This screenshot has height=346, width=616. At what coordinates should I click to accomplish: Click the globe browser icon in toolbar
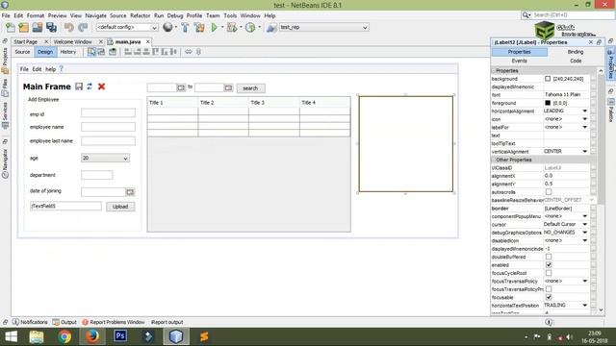(167, 27)
